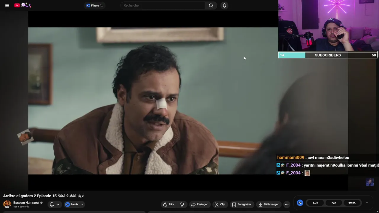Screen dimensions: 379x213
Task: Download the video with Télécharger
Action: pyautogui.click(x=269, y=204)
